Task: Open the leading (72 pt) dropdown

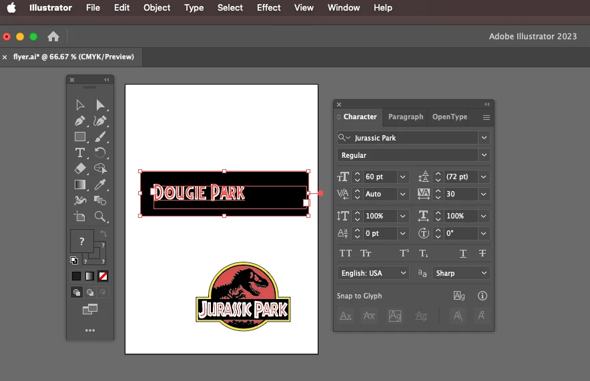Action: tap(483, 177)
